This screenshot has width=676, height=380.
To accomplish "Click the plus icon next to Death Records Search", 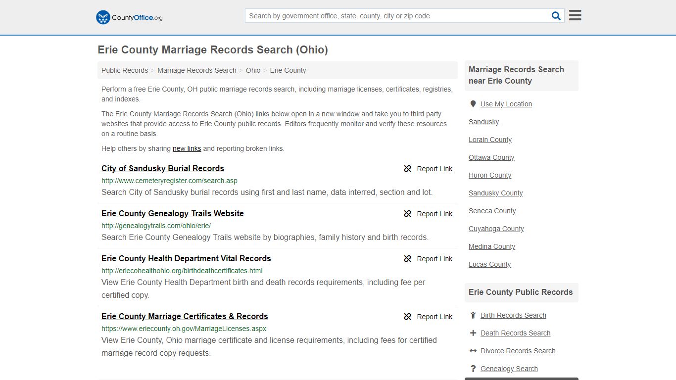I will (x=473, y=333).
